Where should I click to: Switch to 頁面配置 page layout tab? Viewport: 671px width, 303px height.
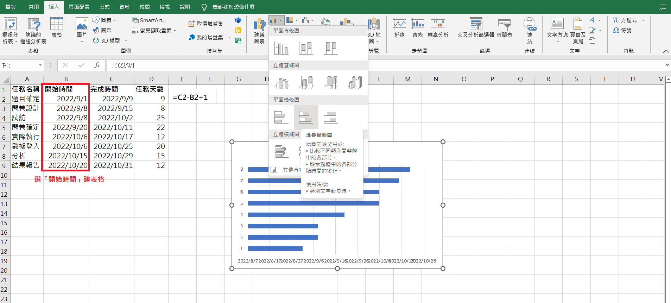(79, 7)
